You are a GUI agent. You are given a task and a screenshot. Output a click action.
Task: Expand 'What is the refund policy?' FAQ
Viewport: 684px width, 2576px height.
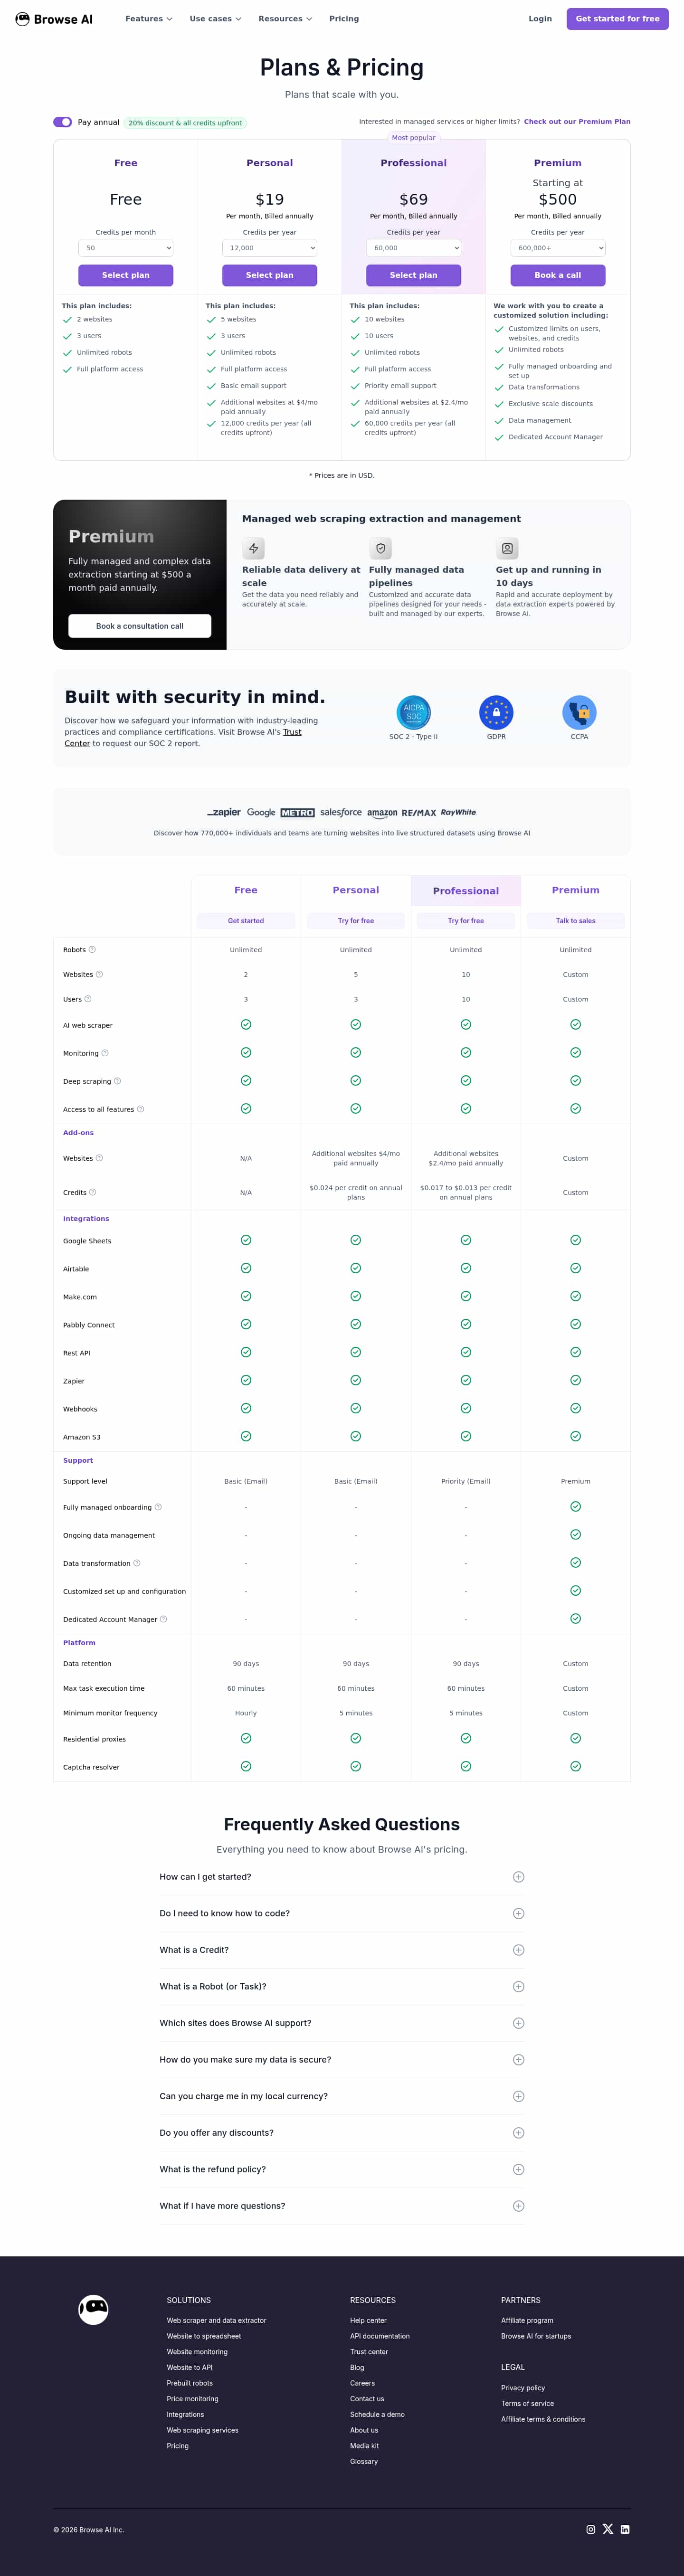[x=518, y=2169]
